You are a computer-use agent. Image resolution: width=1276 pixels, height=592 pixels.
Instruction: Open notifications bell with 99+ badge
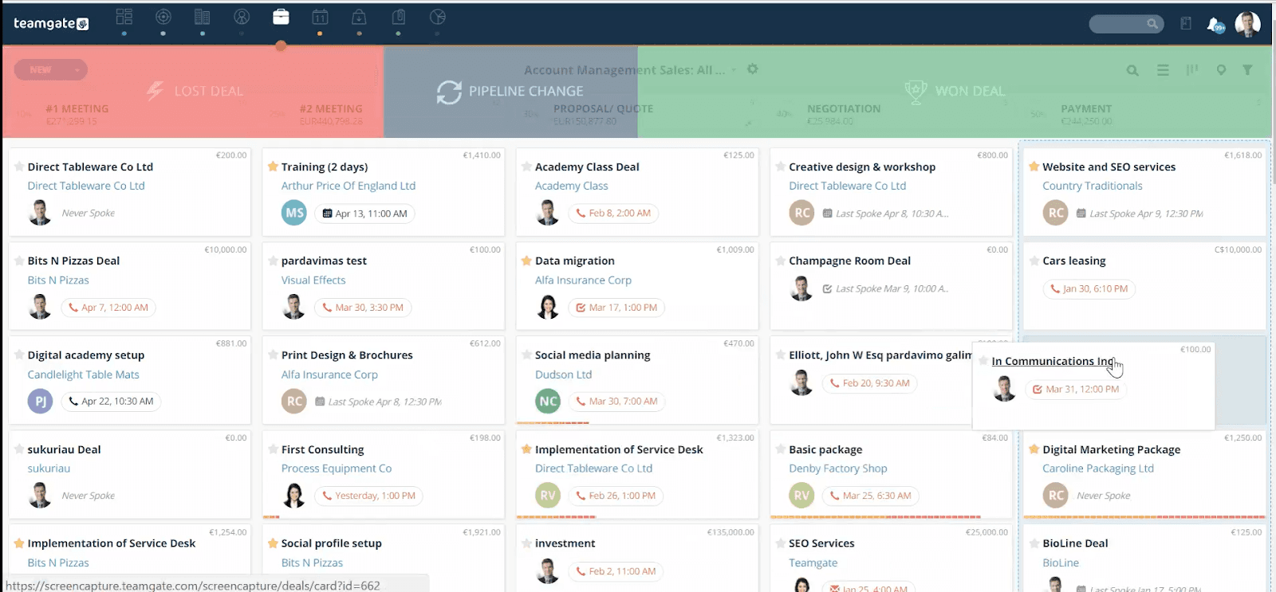pyautogui.click(x=1215, y=25)
